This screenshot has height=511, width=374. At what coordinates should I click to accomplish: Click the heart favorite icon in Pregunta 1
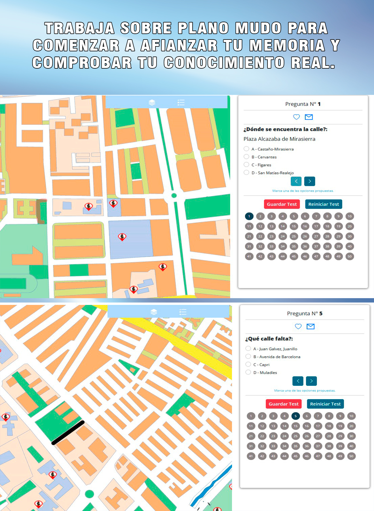(x=296, y=117)
